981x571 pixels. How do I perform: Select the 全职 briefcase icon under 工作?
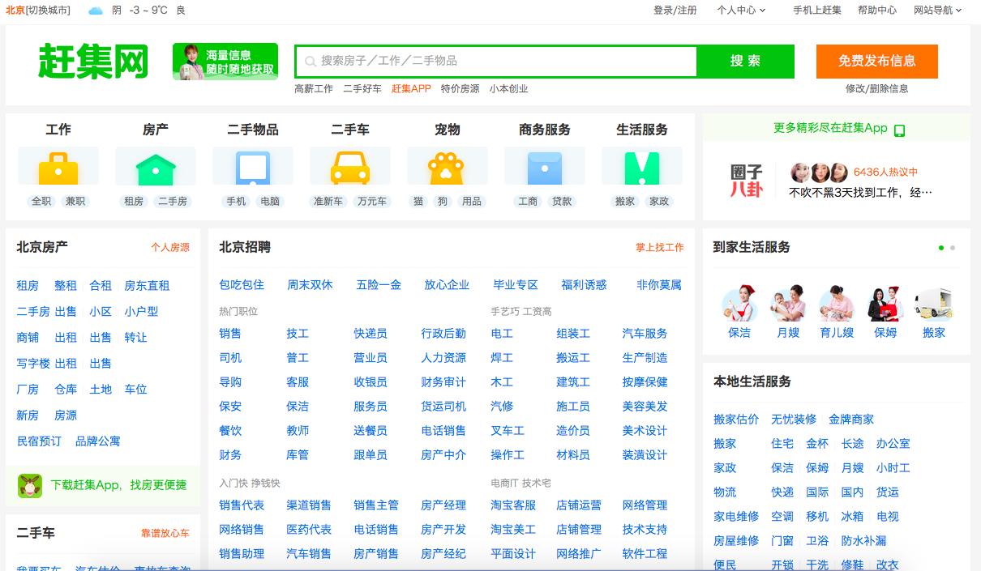tap(58, 168)
